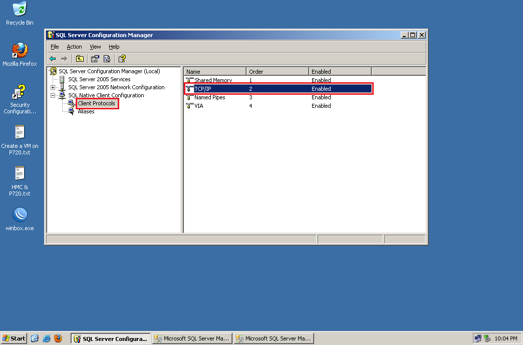Switch to SQL Server Configuration Manager taskbar button
This screenshot has width=523, height=345.
pos(111,338)
